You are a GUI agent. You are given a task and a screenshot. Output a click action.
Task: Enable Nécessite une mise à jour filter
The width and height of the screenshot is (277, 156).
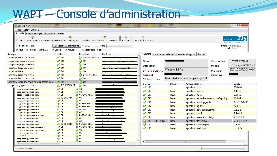click(x=83, y=50)
